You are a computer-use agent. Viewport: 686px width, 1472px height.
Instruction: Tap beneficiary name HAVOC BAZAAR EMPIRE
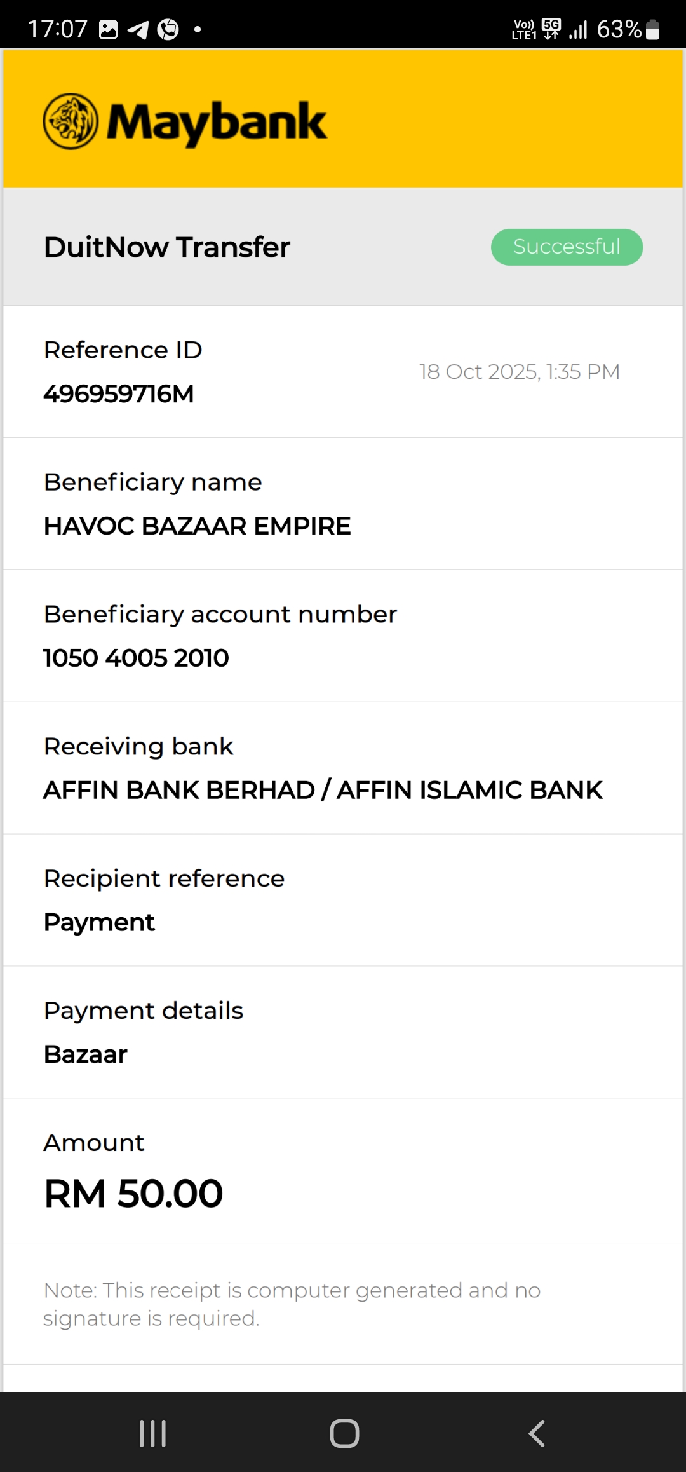click(197, 526)
